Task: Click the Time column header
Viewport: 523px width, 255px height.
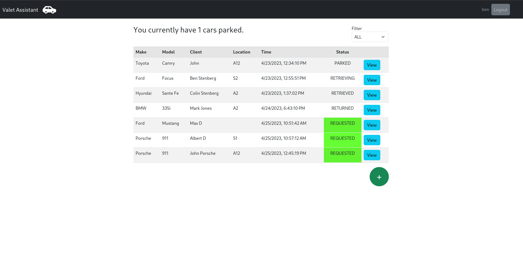Action: click(x=266, y=52)
